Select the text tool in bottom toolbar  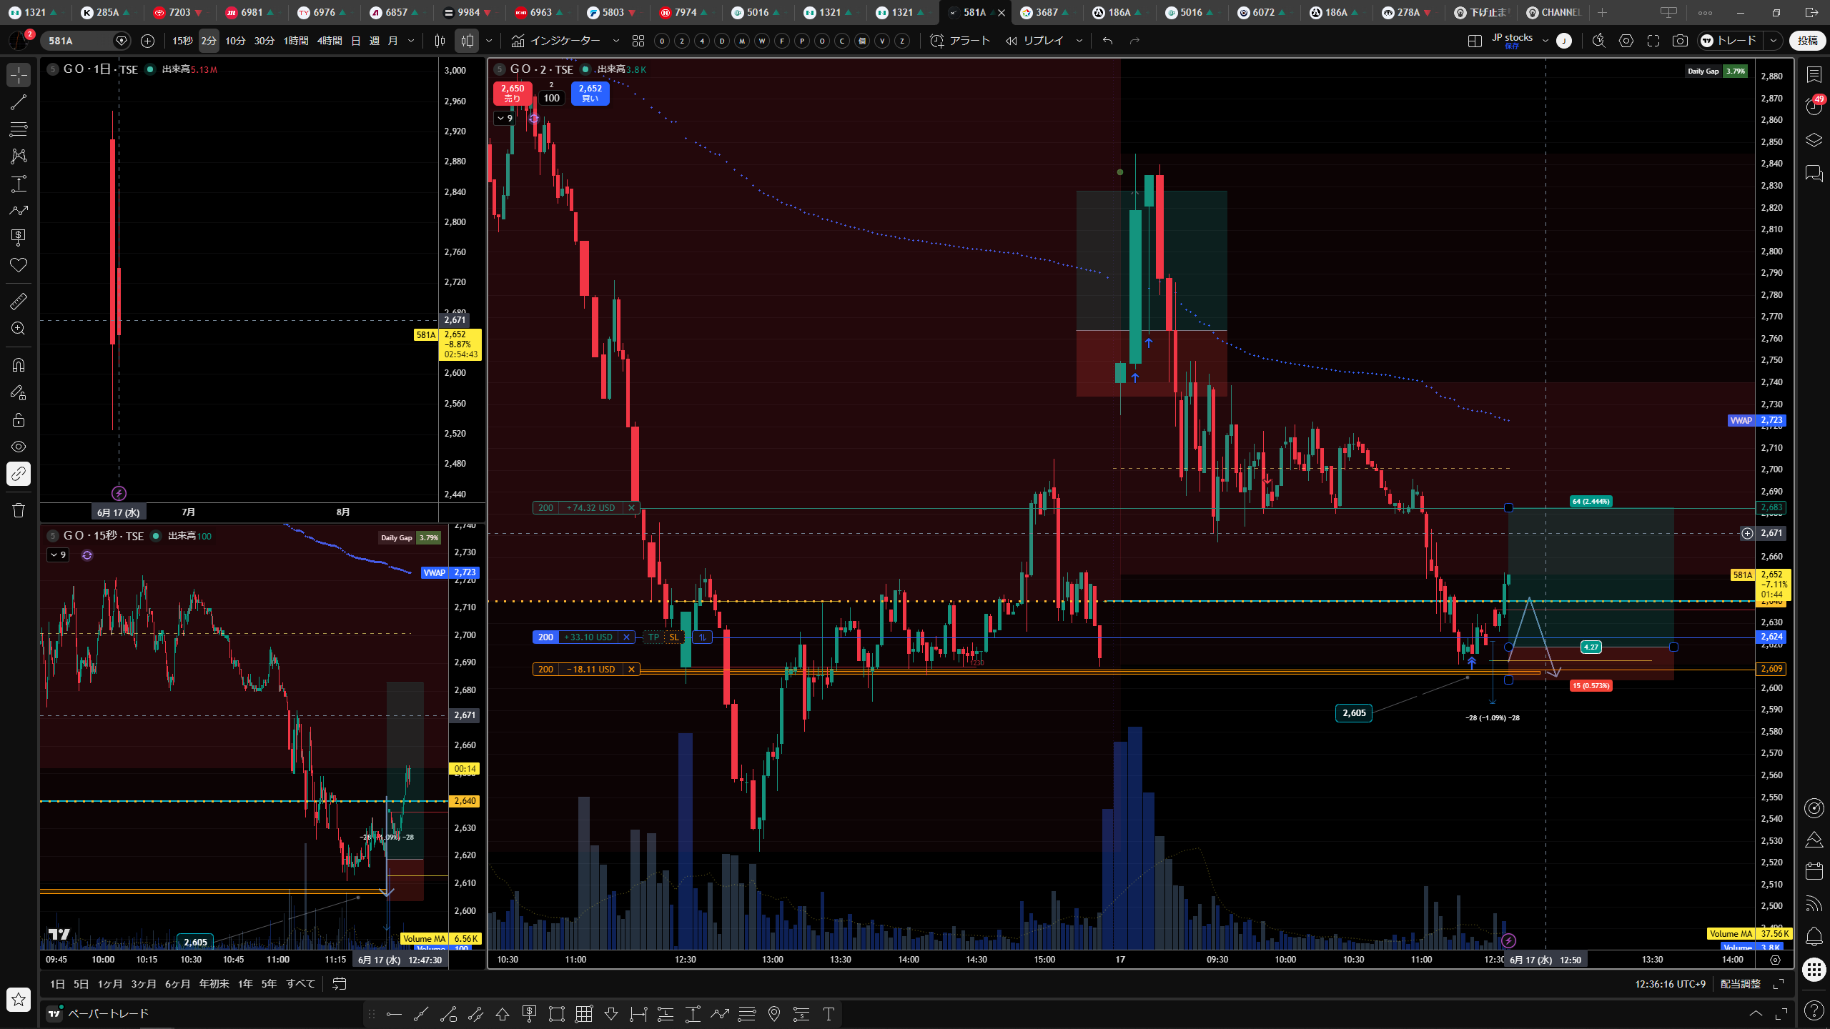(x=829, y=1013)
